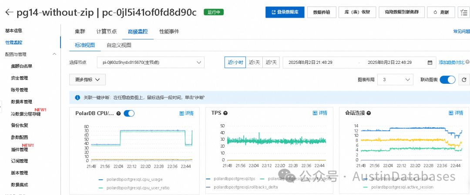
Task: Toggle active_session legend item
Action: coord(398,187)
